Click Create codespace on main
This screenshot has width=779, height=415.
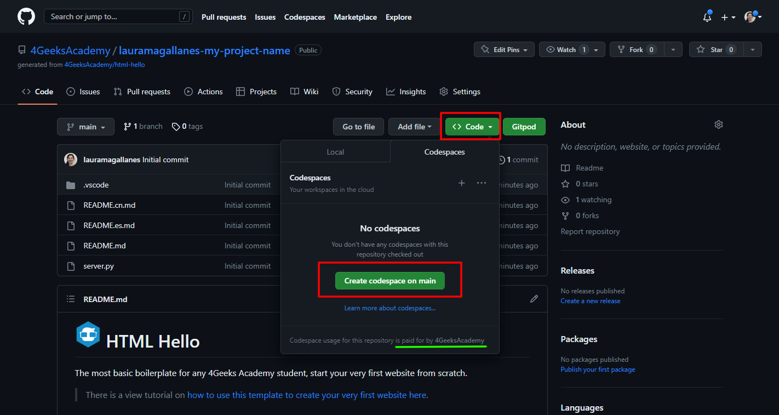(x=390, y=281)
